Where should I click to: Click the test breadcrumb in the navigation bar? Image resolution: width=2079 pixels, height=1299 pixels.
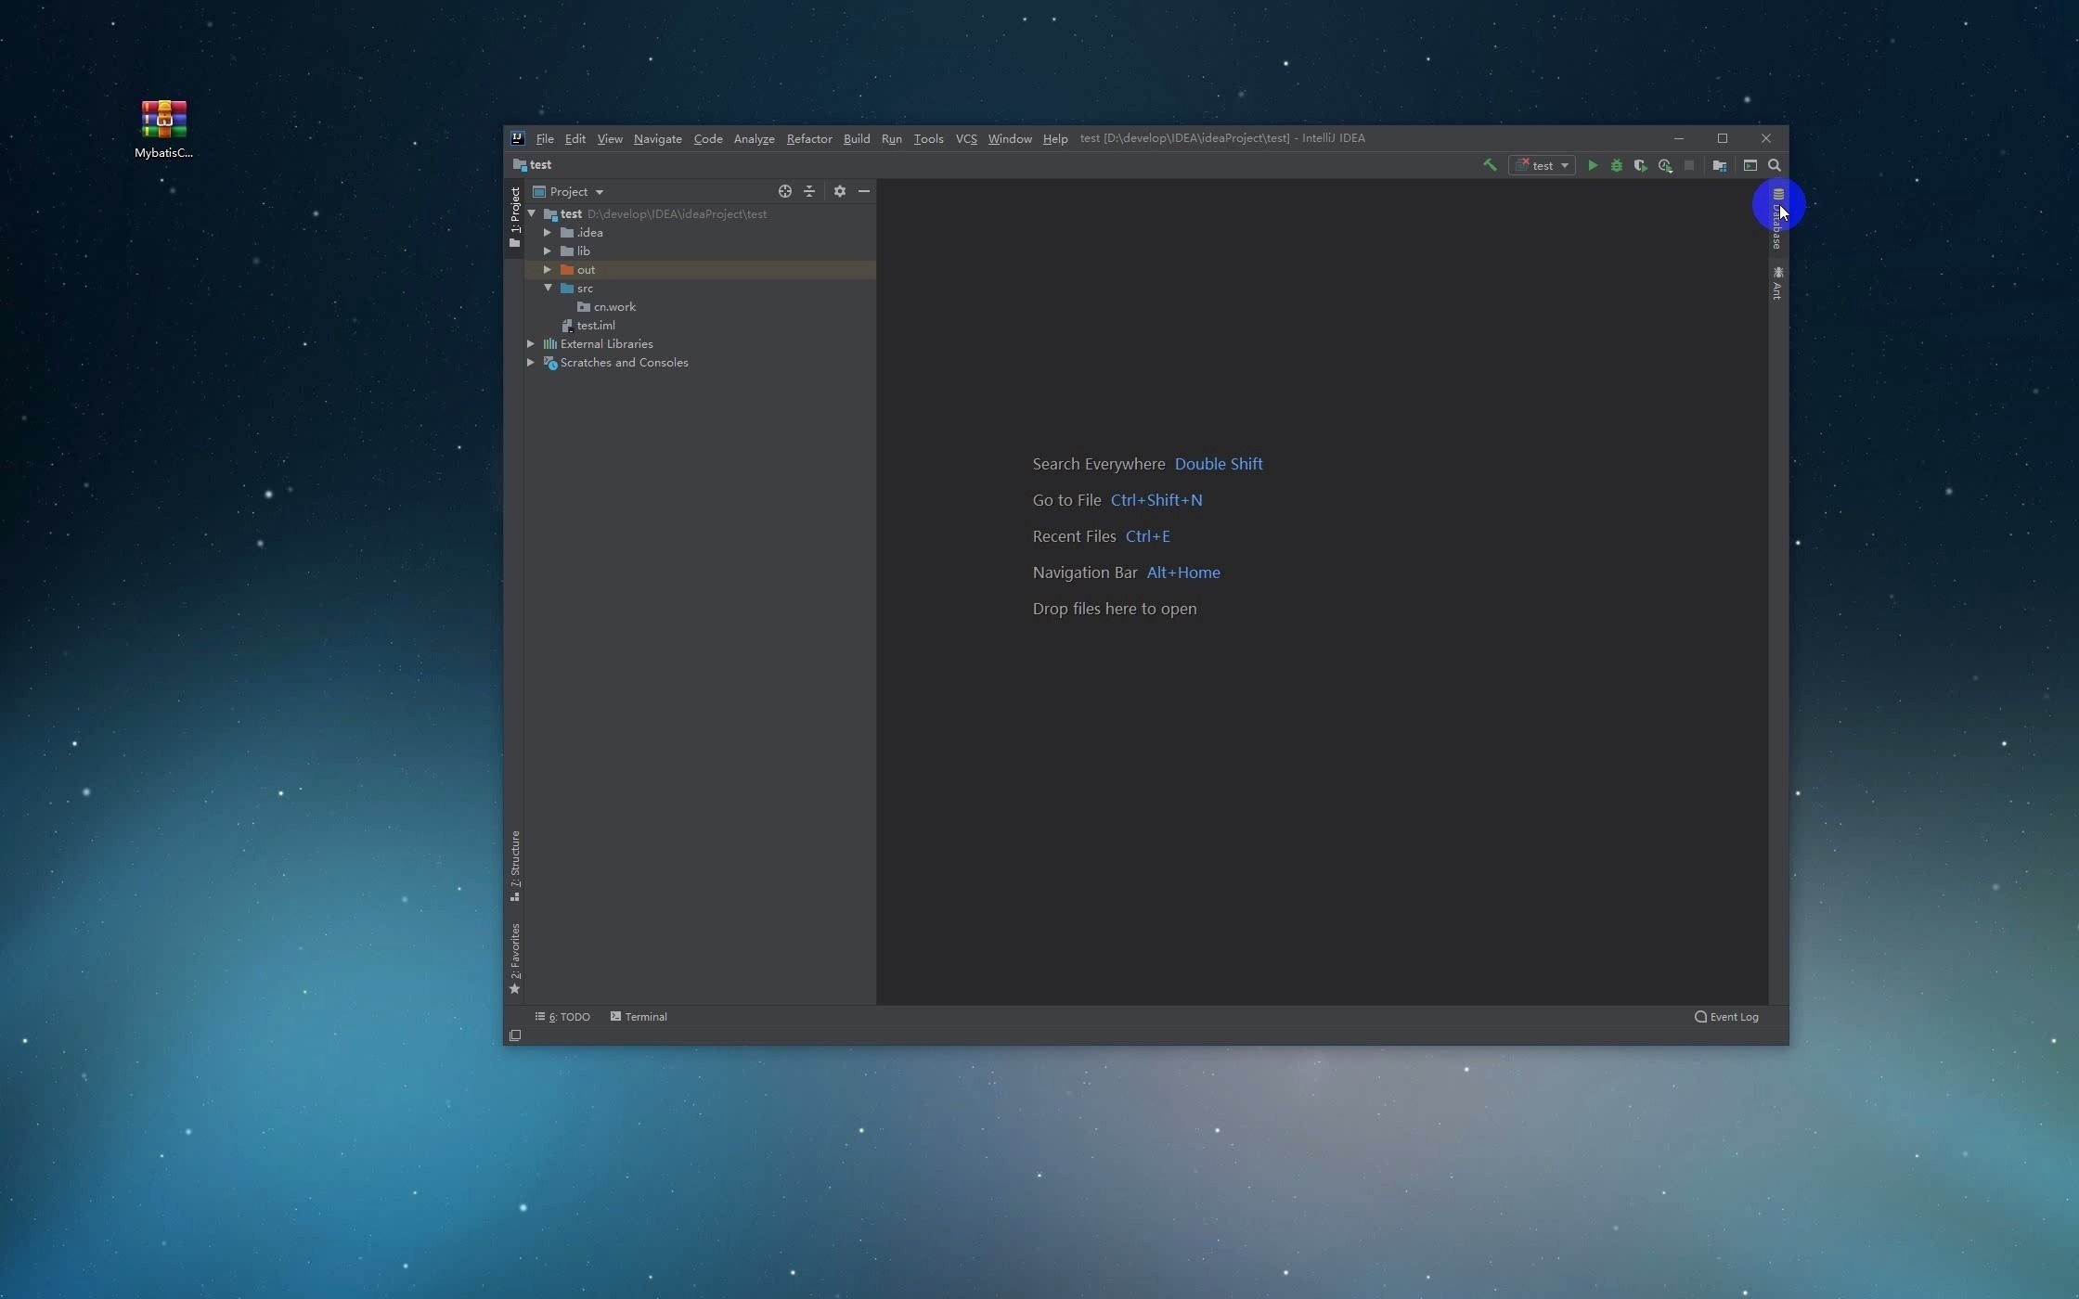(533, 165)
